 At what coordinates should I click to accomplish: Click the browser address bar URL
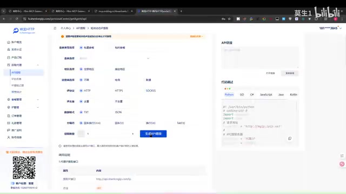(57, 19)
